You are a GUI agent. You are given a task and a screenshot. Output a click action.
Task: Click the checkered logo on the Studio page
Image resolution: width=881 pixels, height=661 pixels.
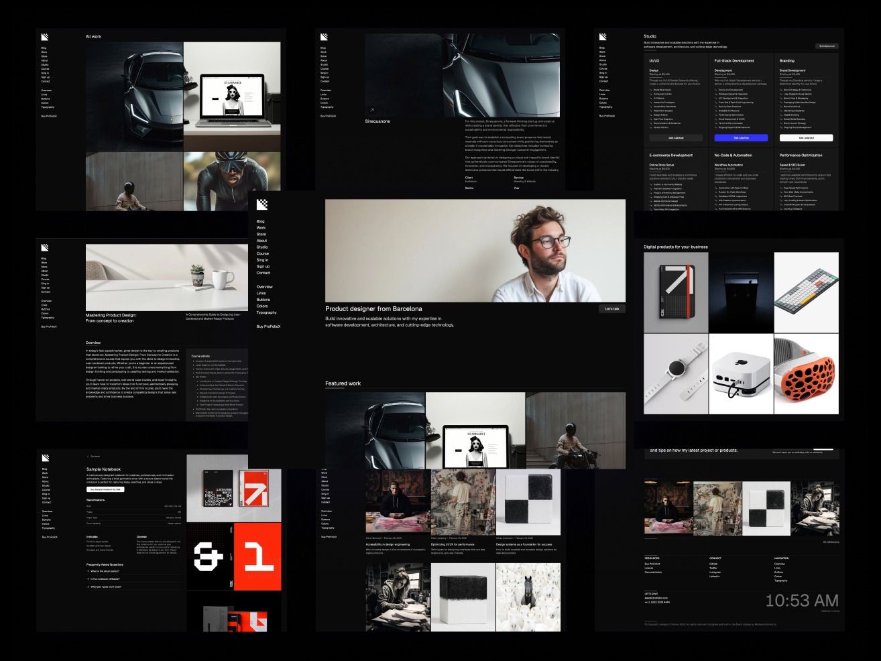coord(602,37)
